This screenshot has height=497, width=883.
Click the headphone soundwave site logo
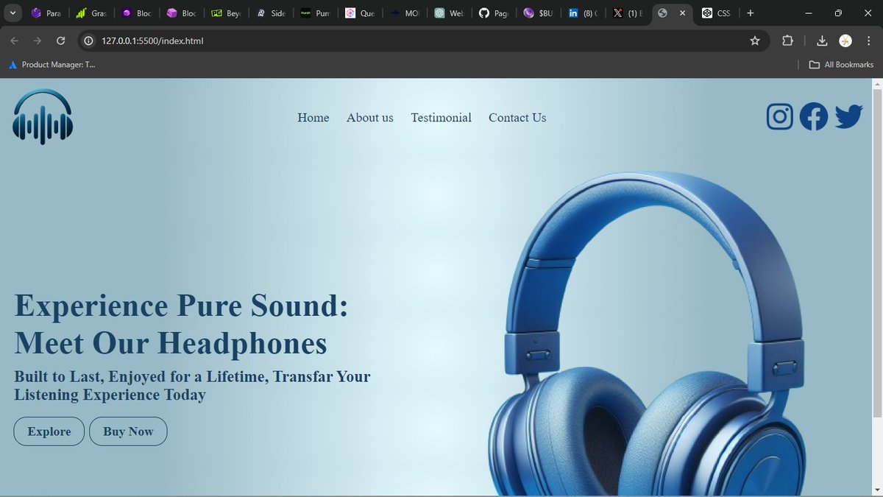tap(43, 116)
